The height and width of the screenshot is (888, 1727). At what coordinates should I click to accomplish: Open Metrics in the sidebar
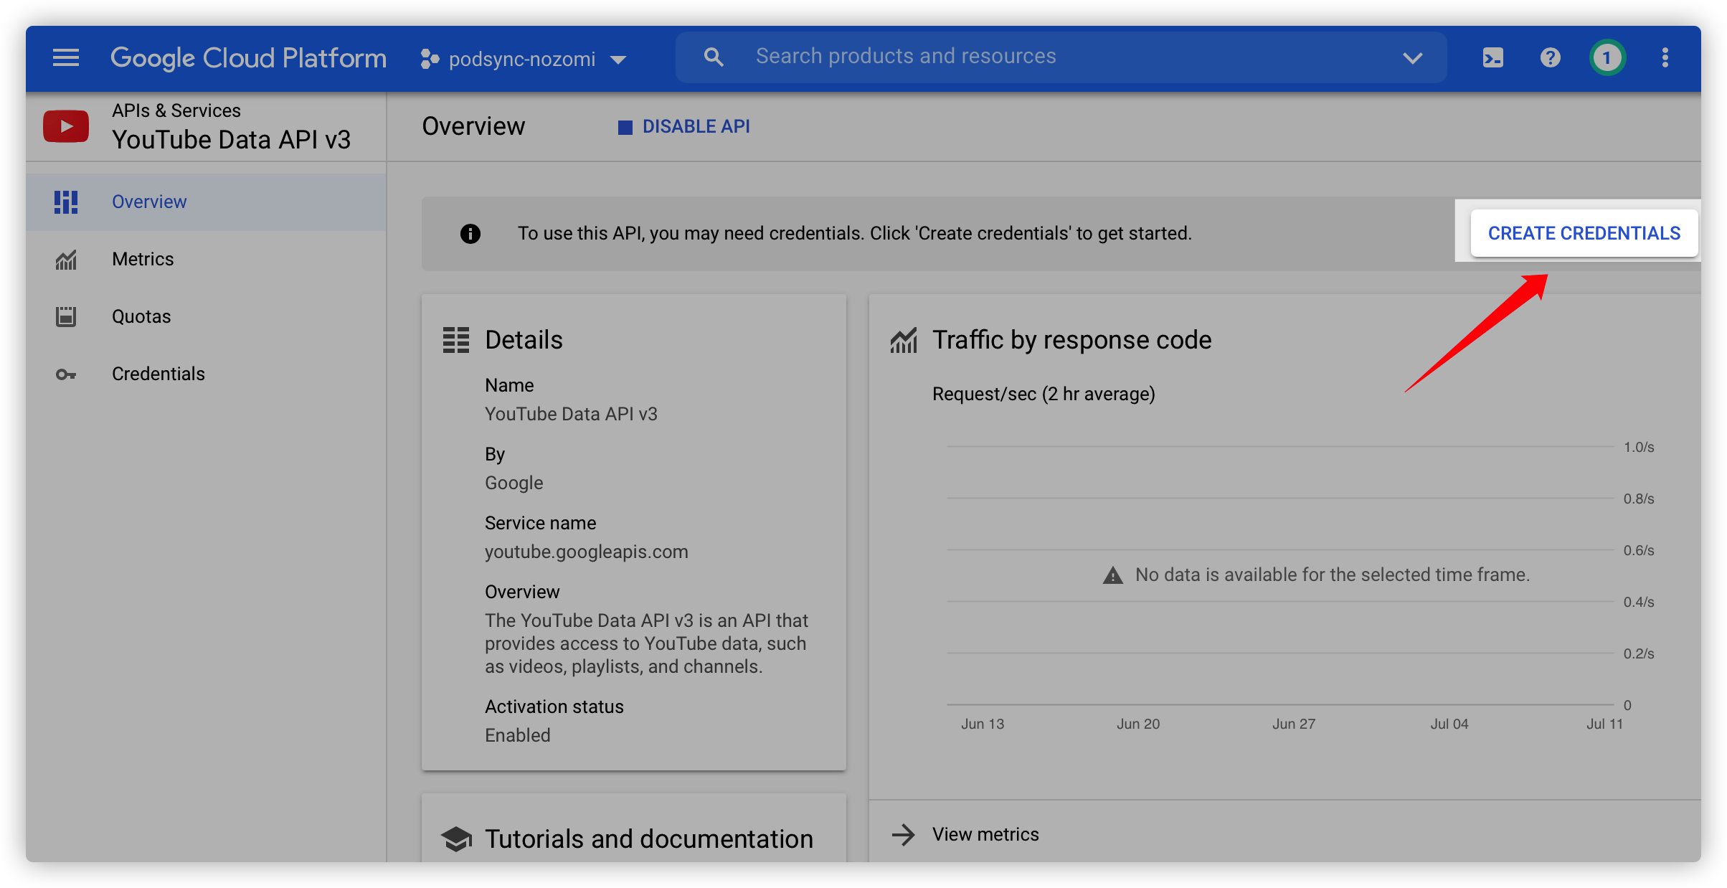(207, 259)
